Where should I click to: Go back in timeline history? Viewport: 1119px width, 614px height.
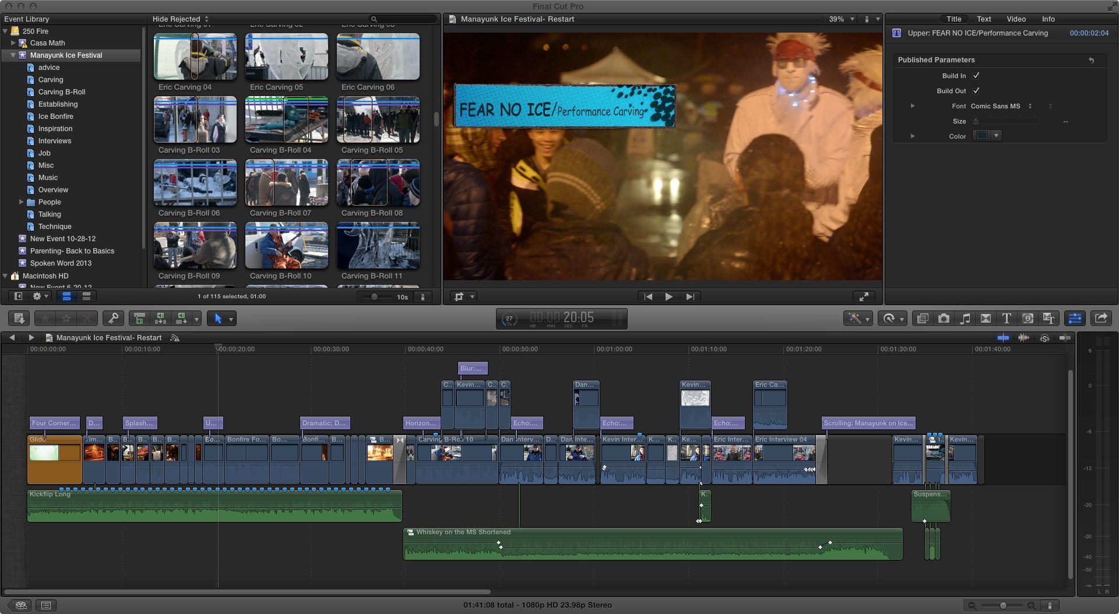[12, 337]
